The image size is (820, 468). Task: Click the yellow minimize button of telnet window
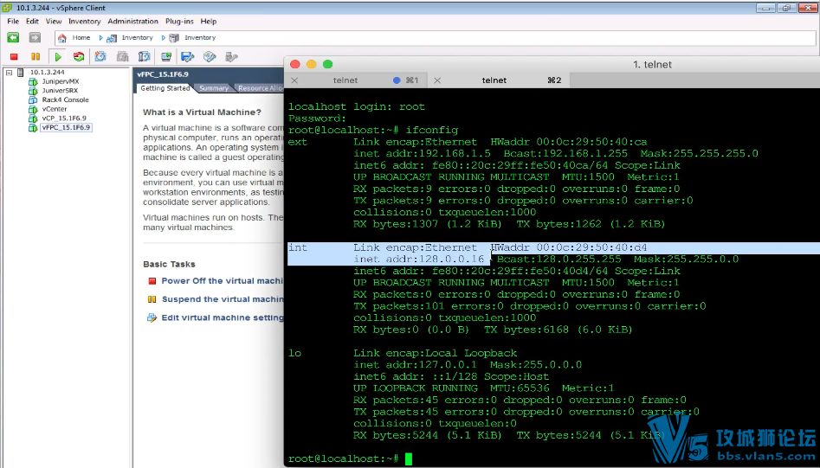tap(311, 64)
